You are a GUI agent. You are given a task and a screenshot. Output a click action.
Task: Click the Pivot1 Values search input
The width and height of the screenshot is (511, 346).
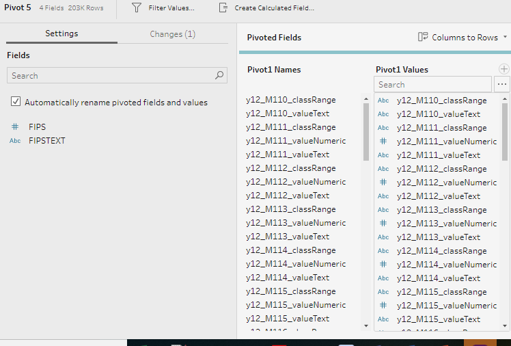432,85
